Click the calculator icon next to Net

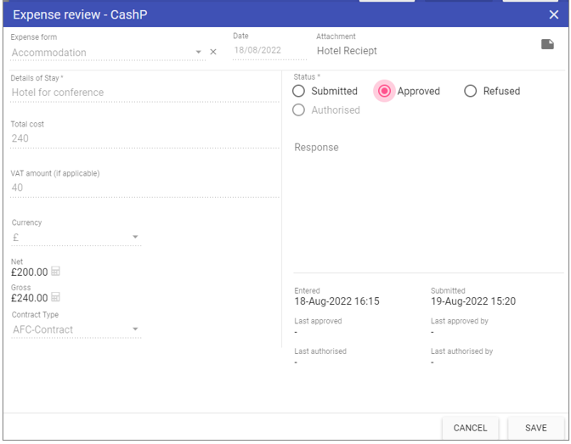(x=56, y=272)
